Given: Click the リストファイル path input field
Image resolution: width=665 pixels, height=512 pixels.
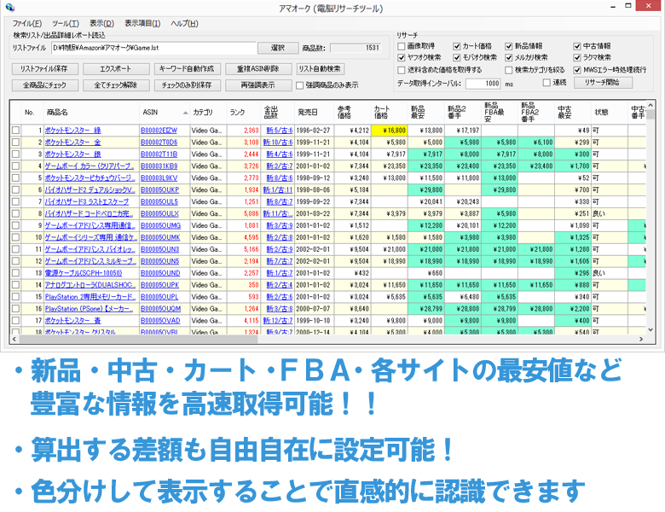Looking at the screenshot, I should (x=154, y=48).
